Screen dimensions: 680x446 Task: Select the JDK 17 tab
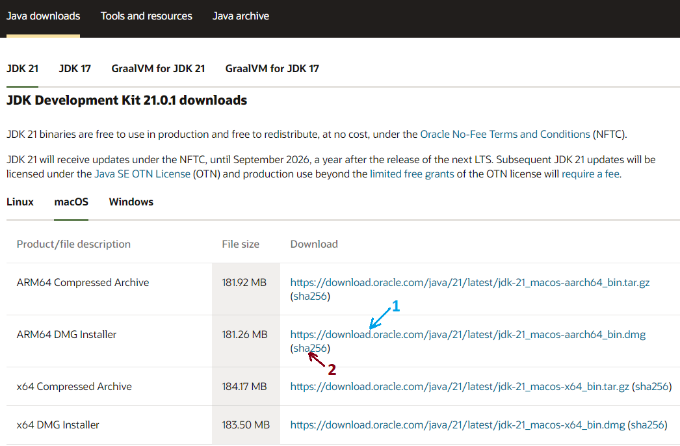75,68
